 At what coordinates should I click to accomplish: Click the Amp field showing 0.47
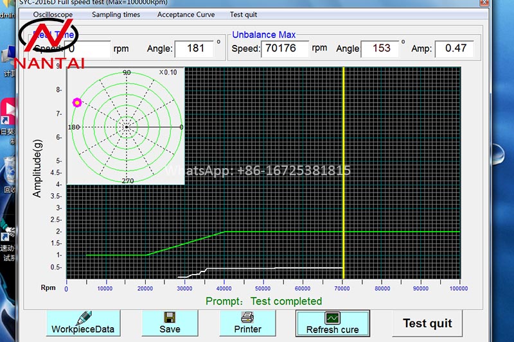tap(454, 49)
